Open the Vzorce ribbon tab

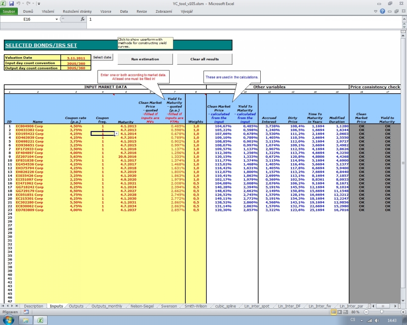coord(105,11)
